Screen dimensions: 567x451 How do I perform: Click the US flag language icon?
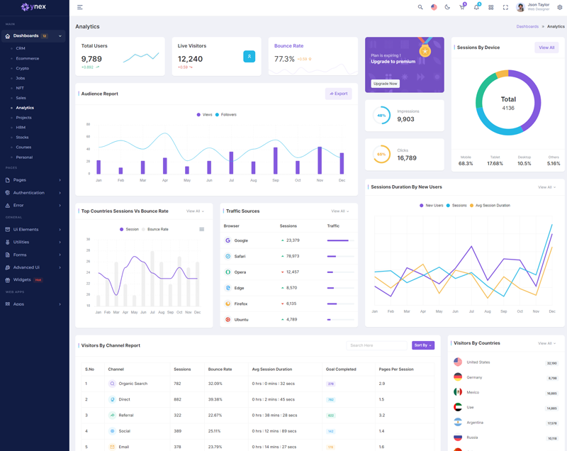(x=434, y=7)
